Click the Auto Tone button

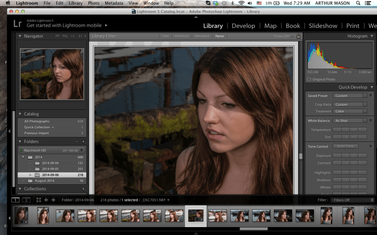(x=345, y=146)
